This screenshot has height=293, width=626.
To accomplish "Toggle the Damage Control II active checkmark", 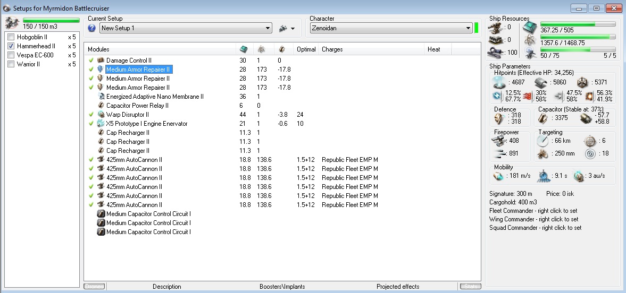I will point(91,61).
